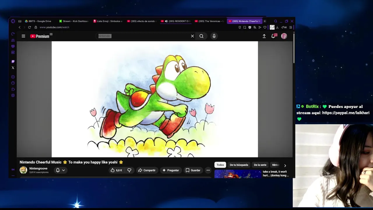Click the video title Nintendo Cheerful Music
Viewport: 373px width, 210px height.
[x=71, y=162]
